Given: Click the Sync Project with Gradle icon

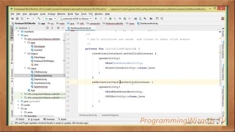Looking at the screenshot, I should [135, 19].
